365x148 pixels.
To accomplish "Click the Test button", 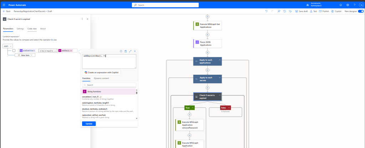I will 313,11.
